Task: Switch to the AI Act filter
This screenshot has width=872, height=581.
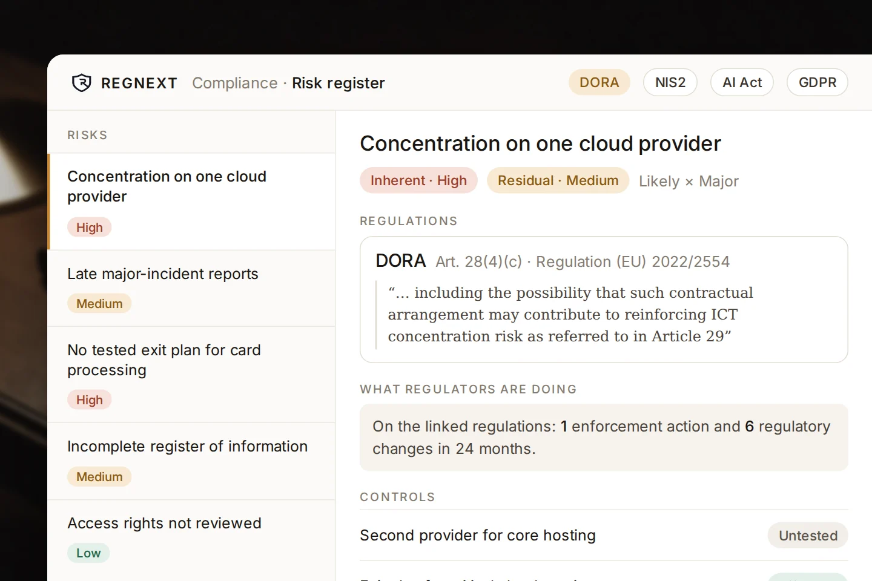Action: (742, 82)
